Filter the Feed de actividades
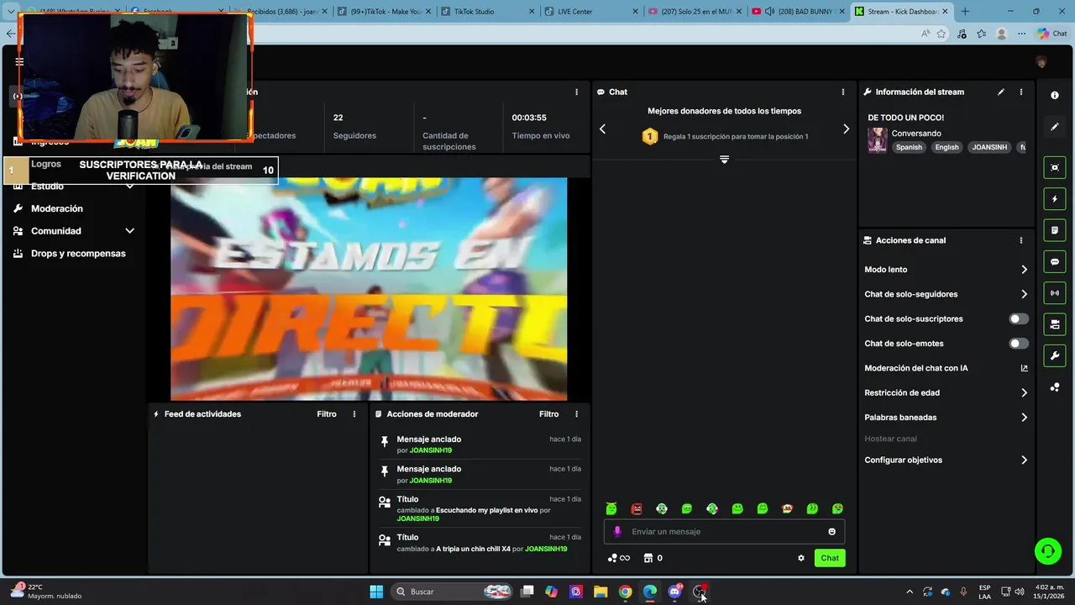1075x605 pixels. (327, 414)
